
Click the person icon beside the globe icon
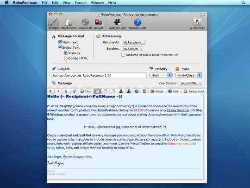click(129, 91)
